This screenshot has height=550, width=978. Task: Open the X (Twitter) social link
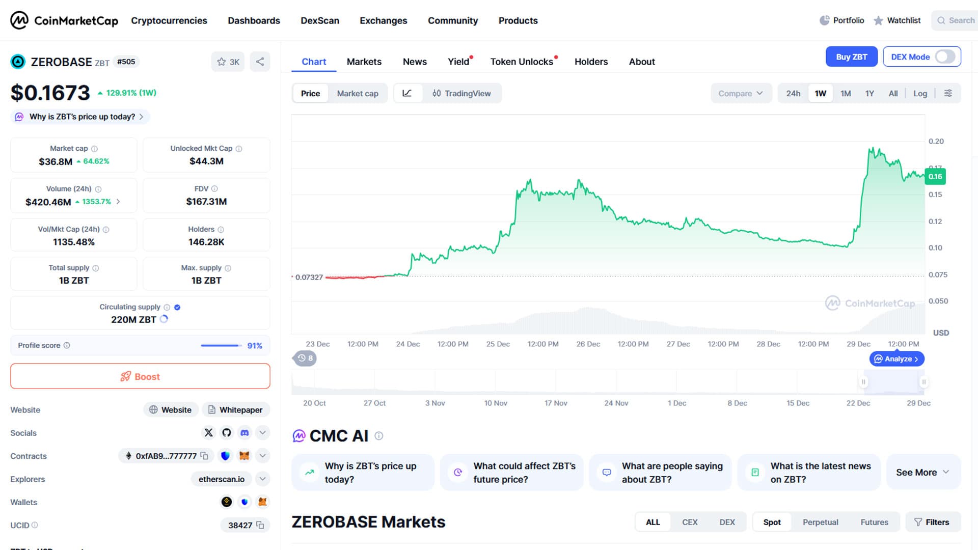(208, 433)
